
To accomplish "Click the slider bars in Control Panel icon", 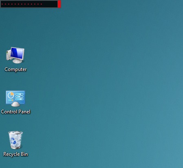I will [x=20, y=97].
